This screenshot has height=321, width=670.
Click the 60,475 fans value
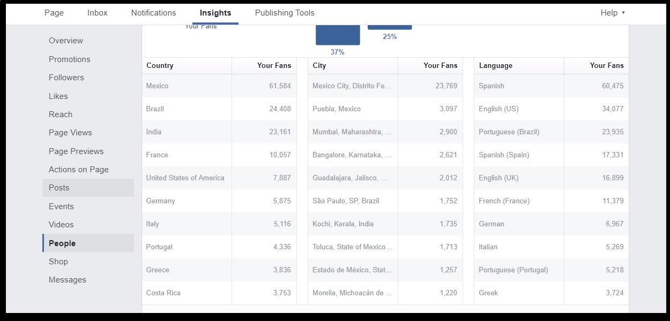click(x=613, y=86)
